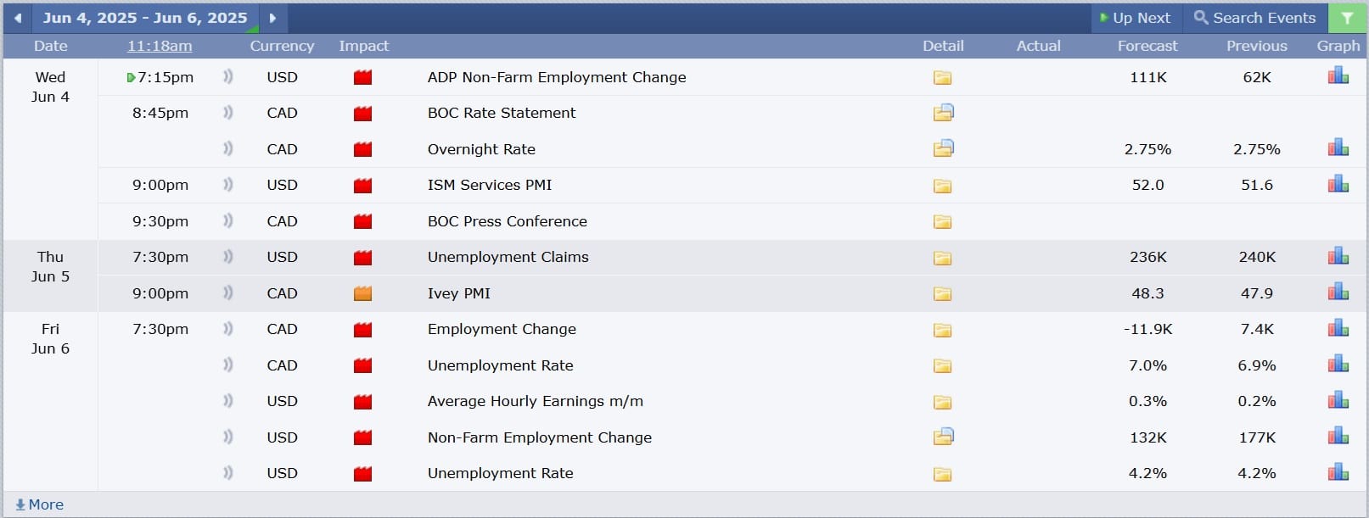Click the 11:18am time zone link
Viewport: 1369px width, 518px height.
point(160,46)
